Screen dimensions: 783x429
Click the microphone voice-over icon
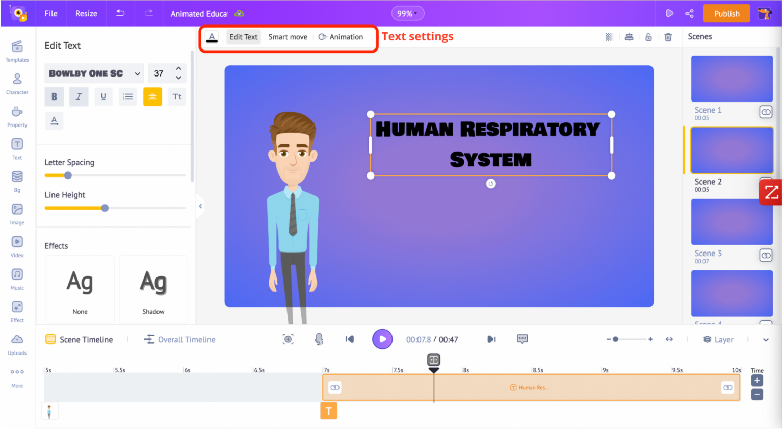319,339
